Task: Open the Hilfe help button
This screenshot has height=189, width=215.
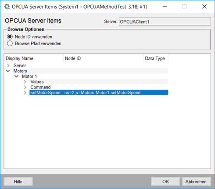Action: click(18, 182)
